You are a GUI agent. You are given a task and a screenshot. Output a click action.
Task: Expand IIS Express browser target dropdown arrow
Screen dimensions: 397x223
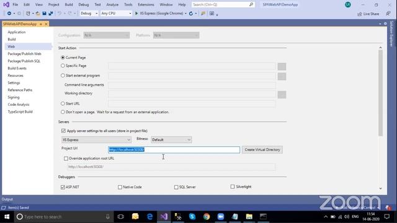[x=185, y=14]
